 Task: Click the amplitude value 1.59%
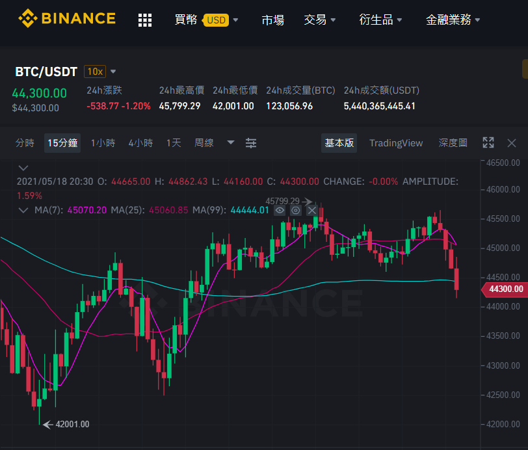pyautogui.click(x=30, y=196)
